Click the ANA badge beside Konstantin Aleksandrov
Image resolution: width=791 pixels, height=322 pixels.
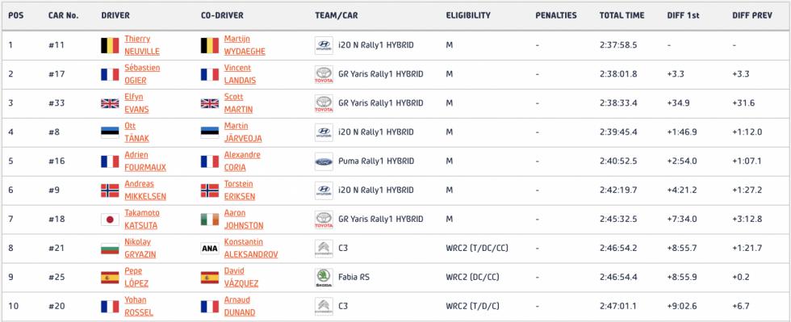[x=210, y=249]
